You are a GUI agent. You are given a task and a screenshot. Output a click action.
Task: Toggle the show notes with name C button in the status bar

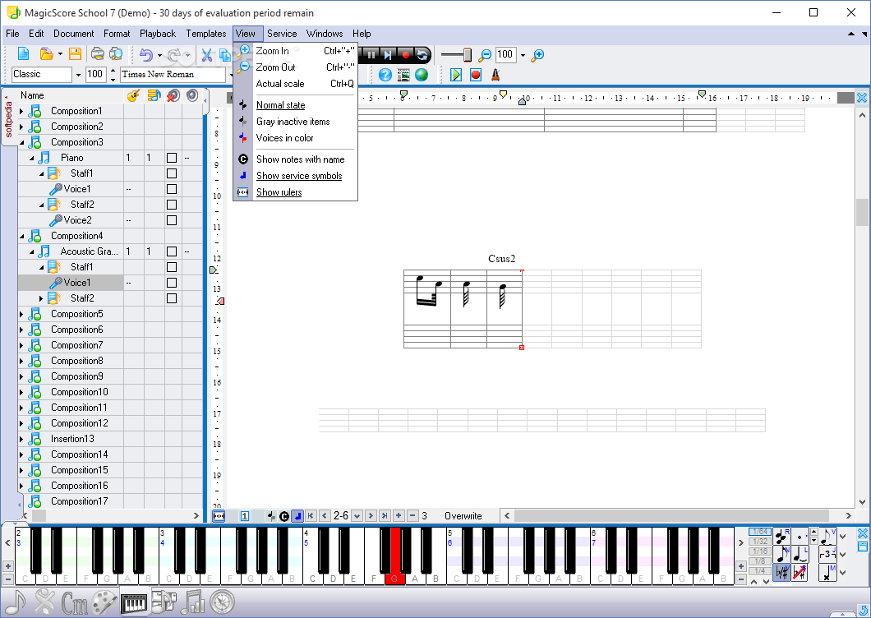click(x=283, y=516)
